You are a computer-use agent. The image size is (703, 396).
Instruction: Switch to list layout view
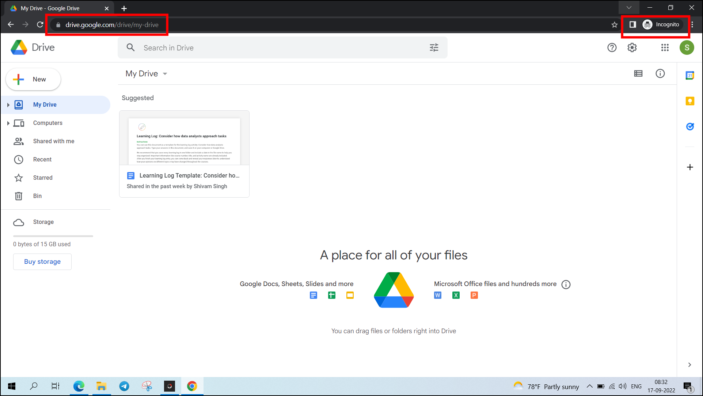638,73
